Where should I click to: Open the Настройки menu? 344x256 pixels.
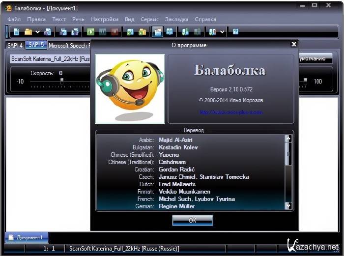click(105, 19)
